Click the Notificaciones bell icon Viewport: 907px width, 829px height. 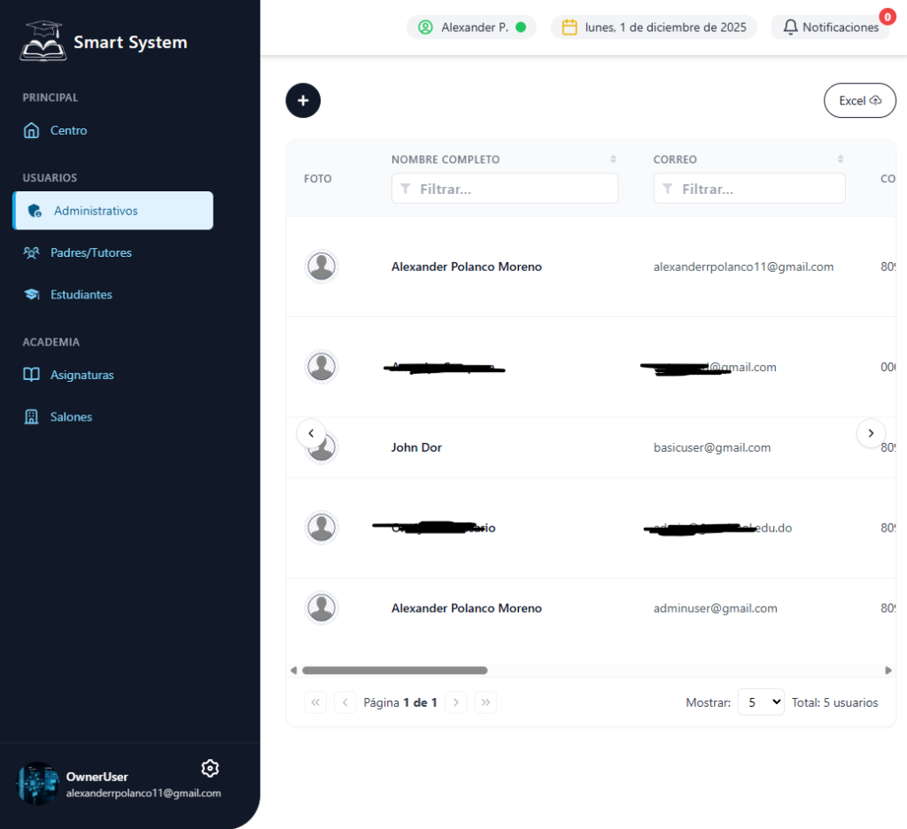pos(791,27)
